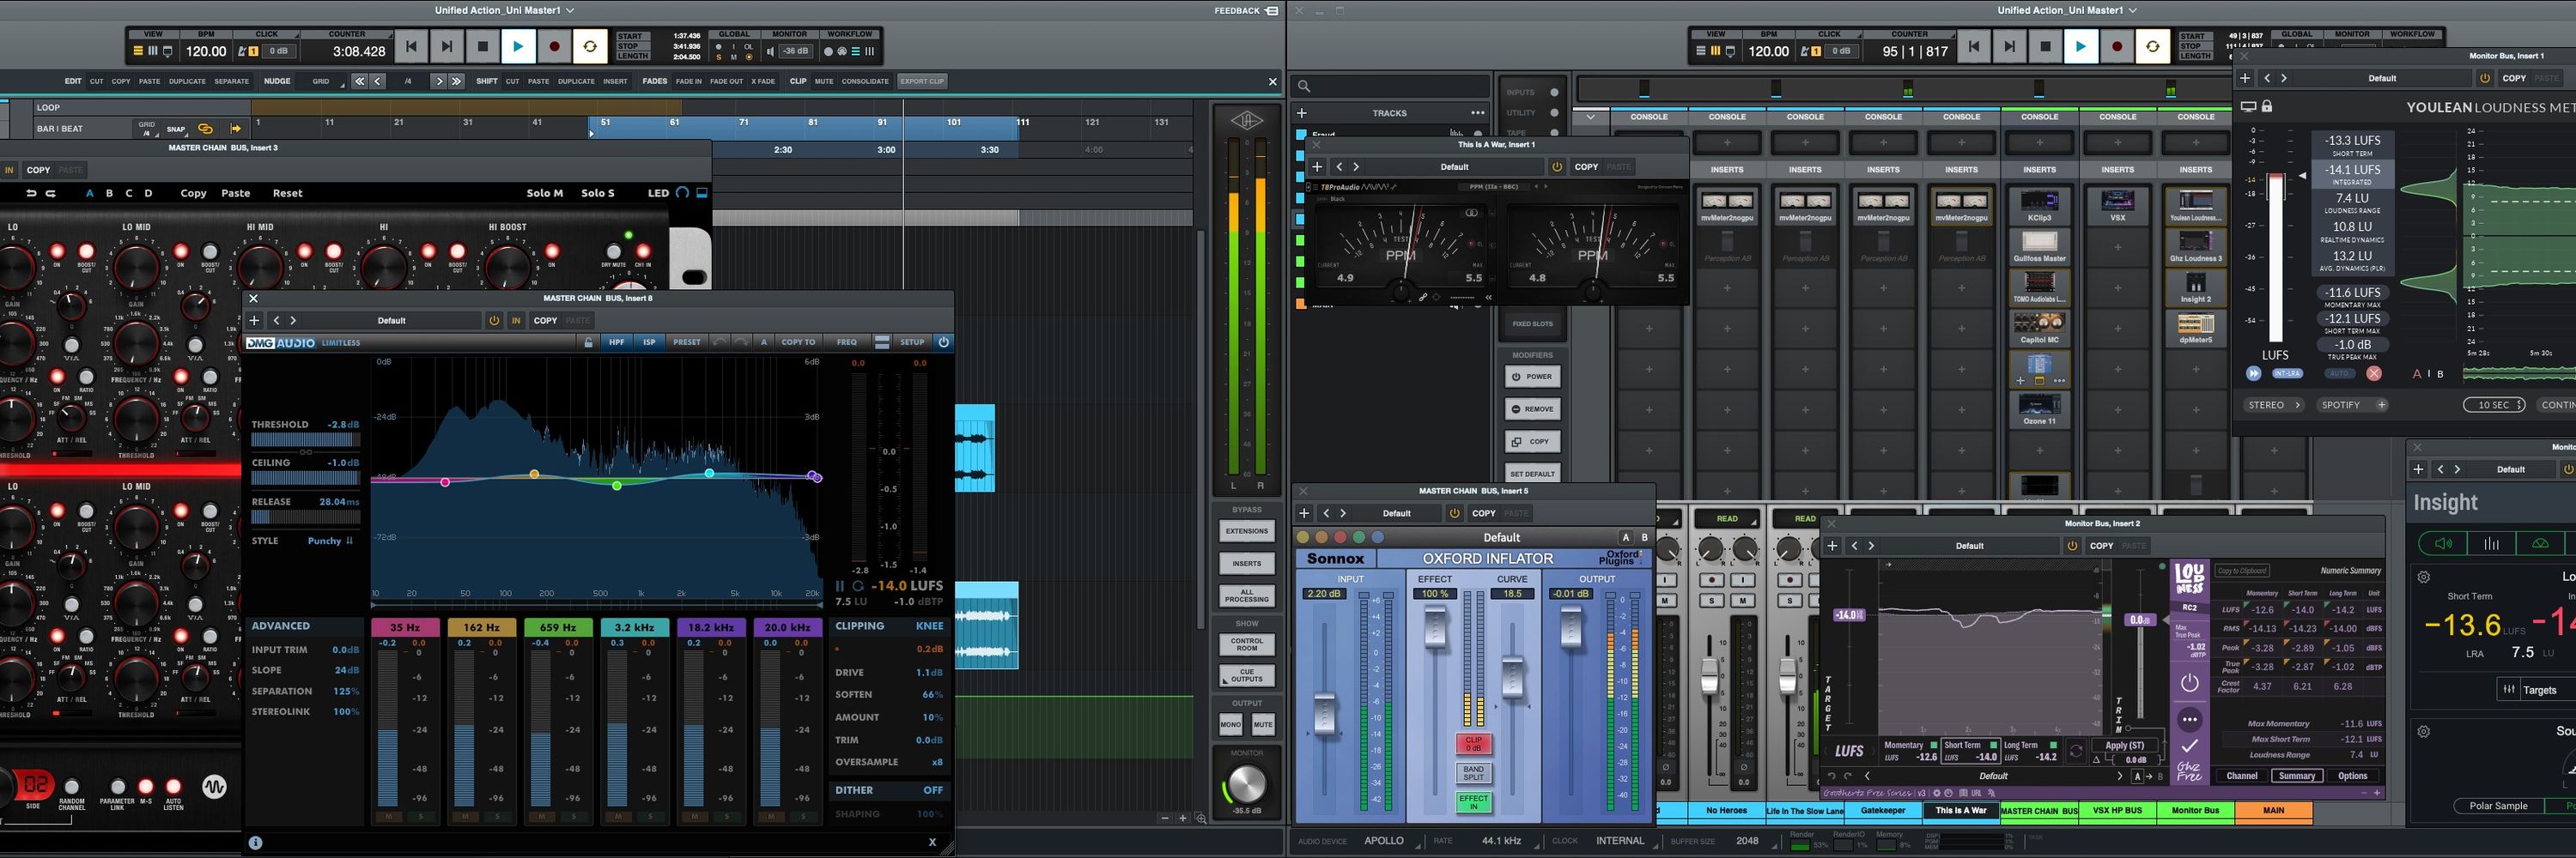The width and height of the screenshot is (2576, 858).
Task: Click the redo arrow in Insert 3 plugin
Action: (51, 194)
